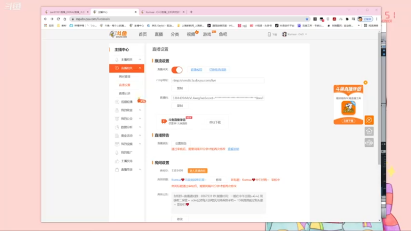The image size is (411, 231).
Task: Click the Chrome profile avatar button
Action: 365,19
